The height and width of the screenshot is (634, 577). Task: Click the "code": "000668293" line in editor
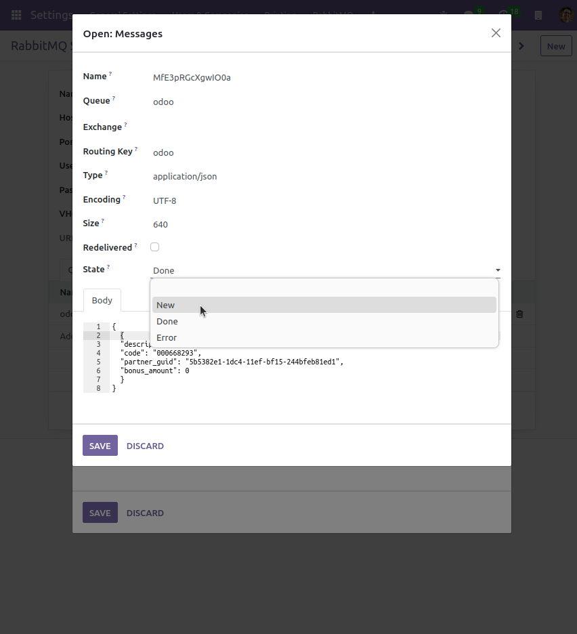pos(161,353)
